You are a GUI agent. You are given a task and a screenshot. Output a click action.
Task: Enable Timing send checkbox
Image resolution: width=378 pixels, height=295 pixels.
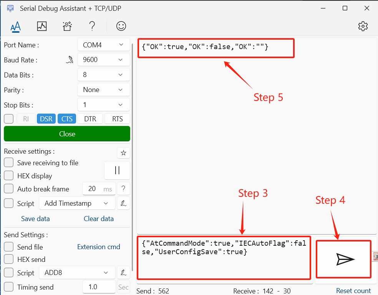[x=9, y=287]
